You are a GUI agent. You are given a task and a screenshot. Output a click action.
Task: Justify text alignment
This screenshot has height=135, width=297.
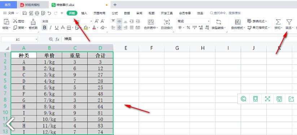click(132, 28)
